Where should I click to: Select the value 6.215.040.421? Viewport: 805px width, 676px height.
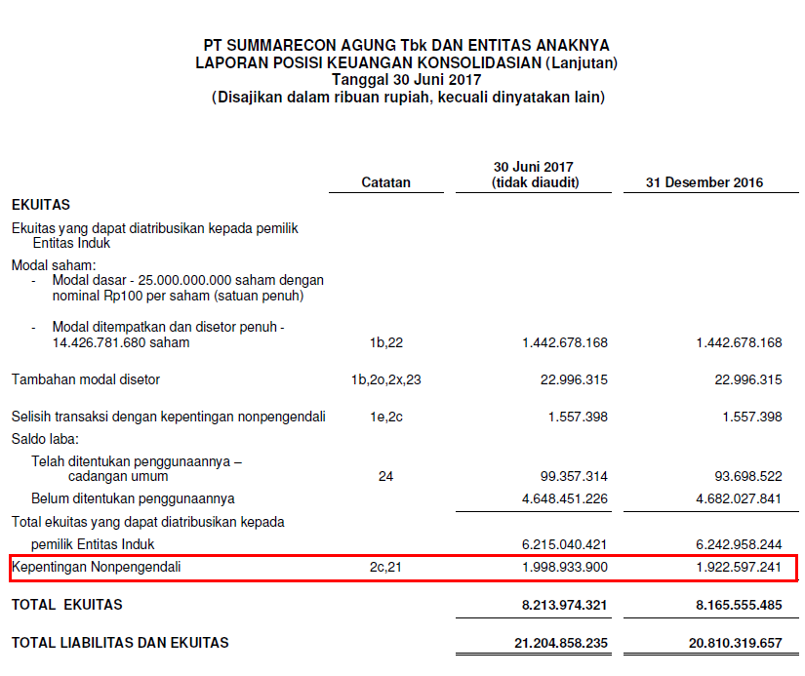point(564,544)
